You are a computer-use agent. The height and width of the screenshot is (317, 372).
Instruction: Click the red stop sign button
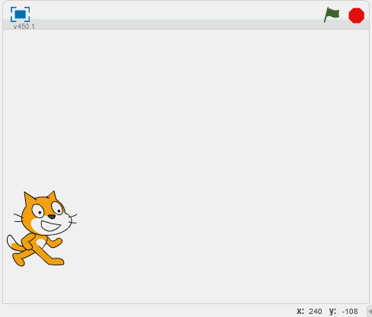pos(356,15)
